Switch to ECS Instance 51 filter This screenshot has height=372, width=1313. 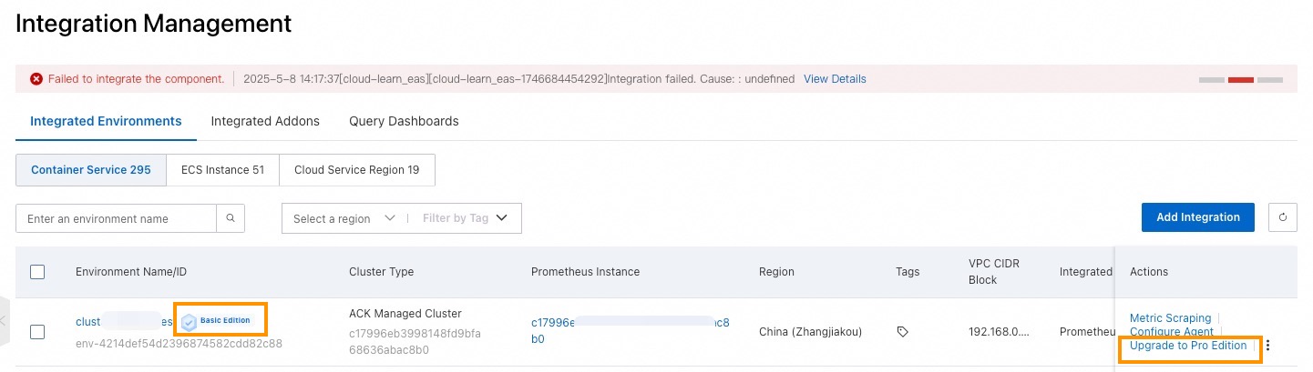(223, 170)
